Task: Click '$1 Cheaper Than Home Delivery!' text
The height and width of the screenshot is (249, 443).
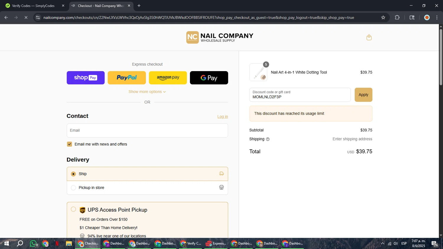Action: pos(108,228)
